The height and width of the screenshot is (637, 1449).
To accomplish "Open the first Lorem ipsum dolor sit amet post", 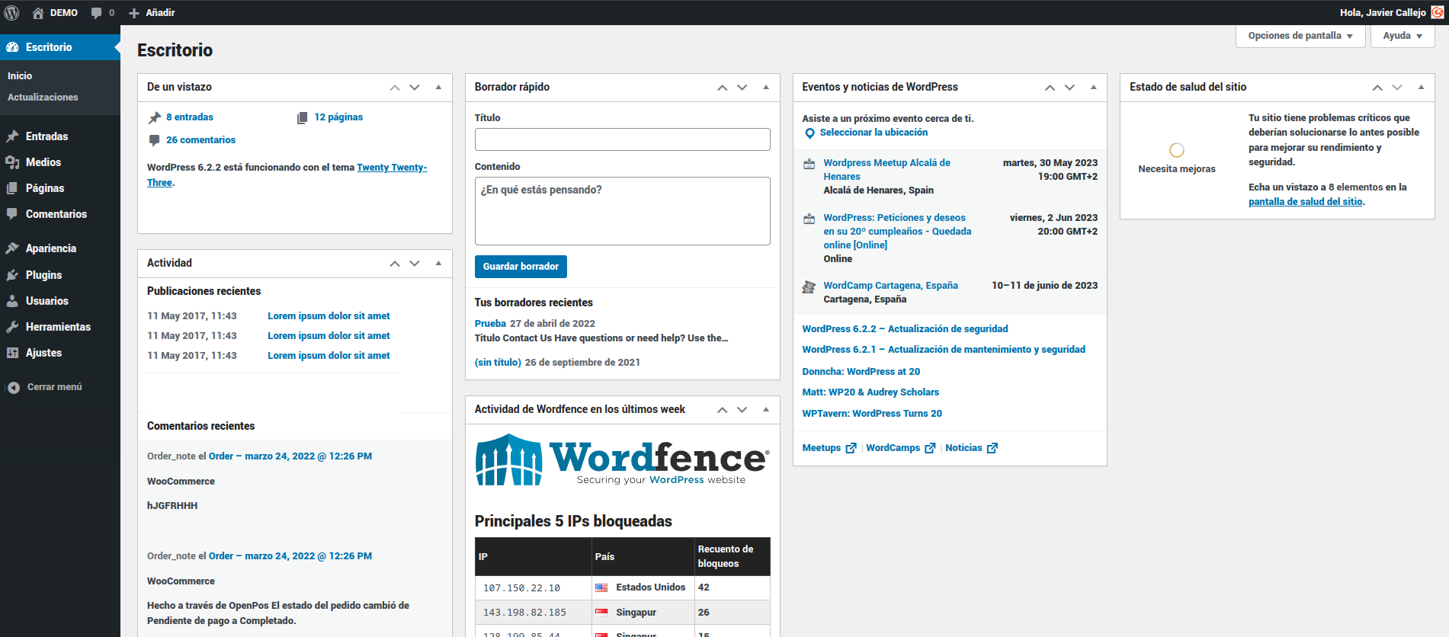I will coord(329,316).
